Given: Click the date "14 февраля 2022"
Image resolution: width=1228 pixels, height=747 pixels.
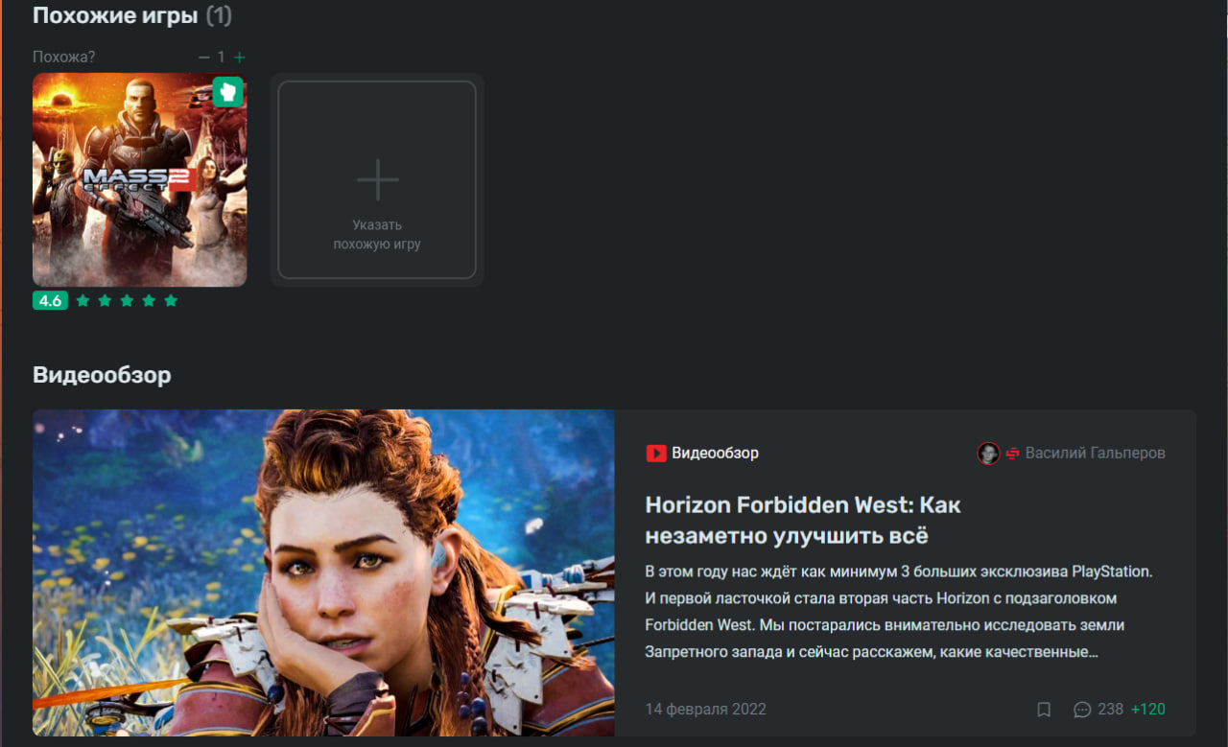Looking at the screenshot, I should [706, 710].
